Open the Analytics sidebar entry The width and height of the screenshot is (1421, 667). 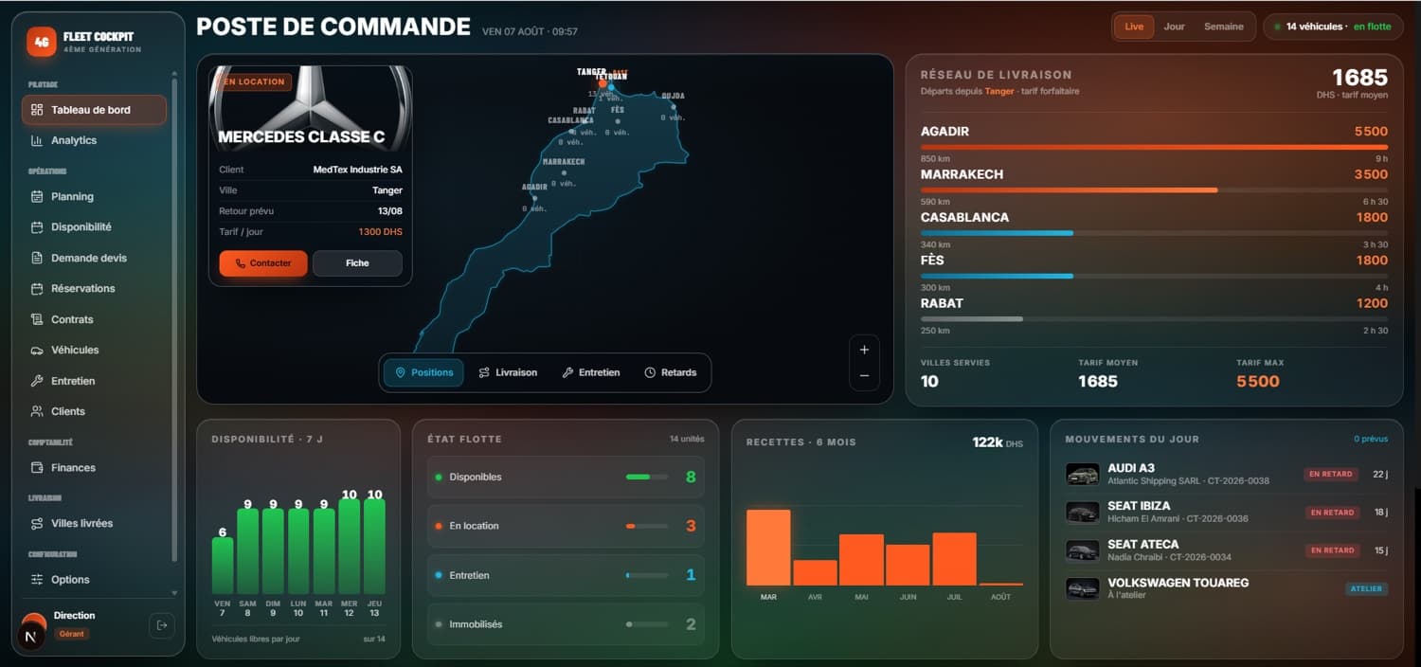click(x=94, y=140)
